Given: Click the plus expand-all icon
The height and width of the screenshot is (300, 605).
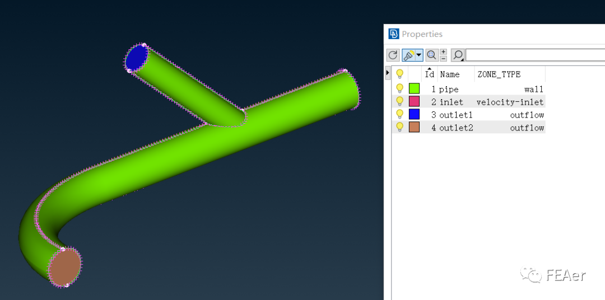Looking at the screenshot, I should coord(443,52).
